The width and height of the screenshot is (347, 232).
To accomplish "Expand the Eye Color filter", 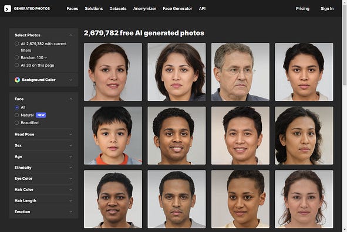I will point(43,179).
